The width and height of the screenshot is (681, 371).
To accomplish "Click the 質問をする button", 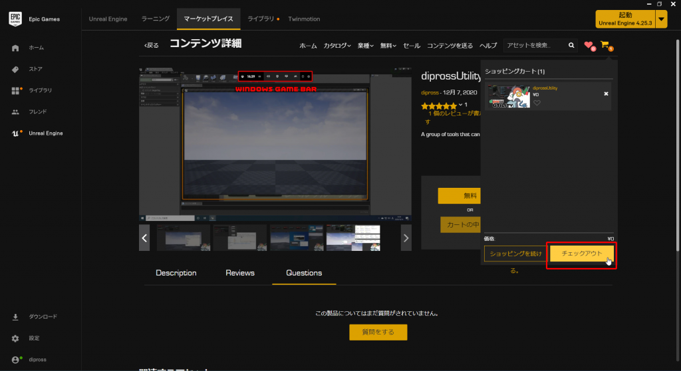I will (378, 332).
